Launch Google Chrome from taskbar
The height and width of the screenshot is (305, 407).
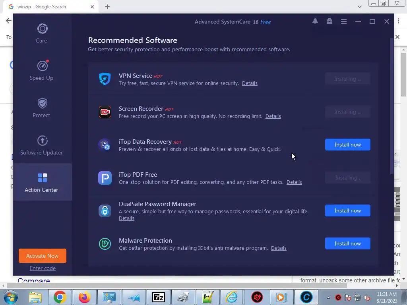point(60,297)
